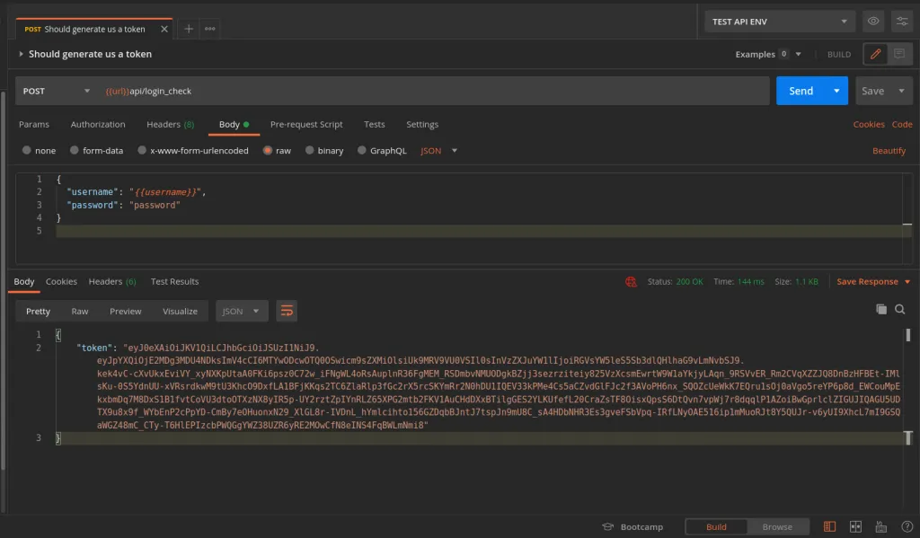Select the form-data body type
This screenshot has height=538, width=920.
(x=76, y=151)
